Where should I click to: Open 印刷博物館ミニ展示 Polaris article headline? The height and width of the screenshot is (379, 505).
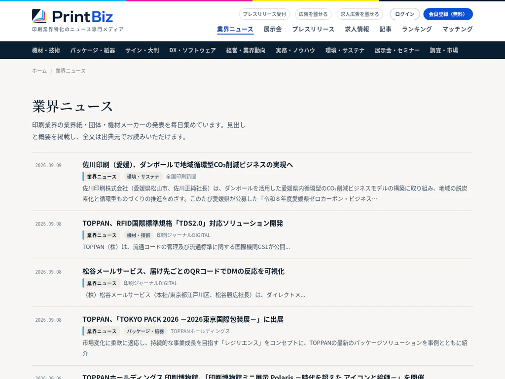coord(253,377)
